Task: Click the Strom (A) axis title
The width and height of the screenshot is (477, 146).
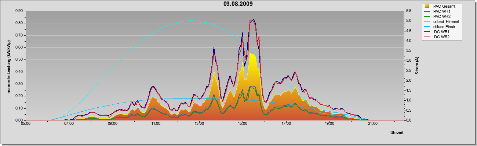Action: (x=417, y=66)
